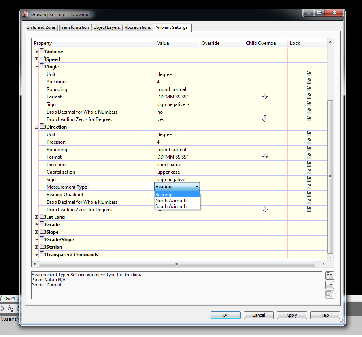The width and height of the screenshot is (362, 337).
Task: Click the OK button
Action: pyautogui.click(x=225, y=315)
